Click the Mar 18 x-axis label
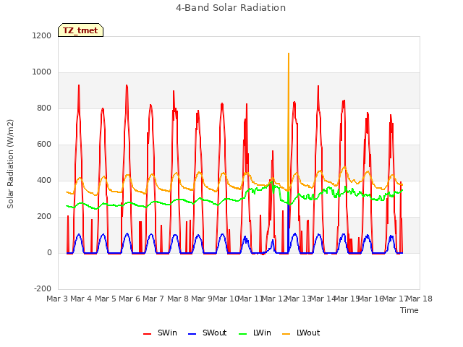Viewport: 463px width, 347px height. pyautogui.click(x=420, y=299)
